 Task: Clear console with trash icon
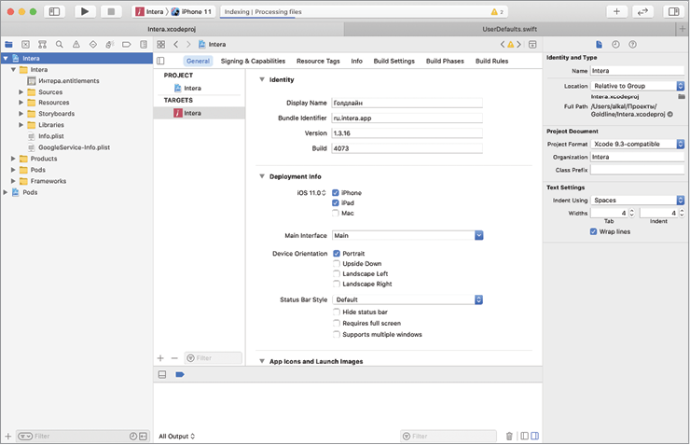click(509, 436)
